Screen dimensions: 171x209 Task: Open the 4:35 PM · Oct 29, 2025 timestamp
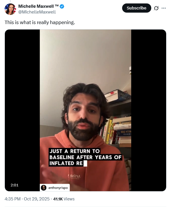coord(27,199)
